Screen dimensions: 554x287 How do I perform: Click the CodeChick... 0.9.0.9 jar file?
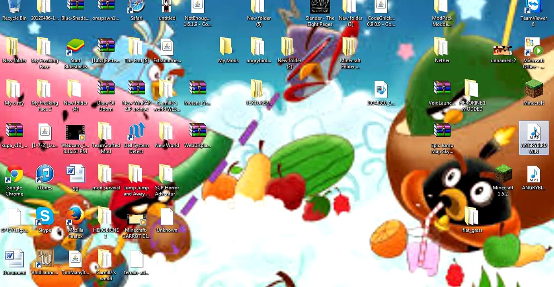point(381,14)
